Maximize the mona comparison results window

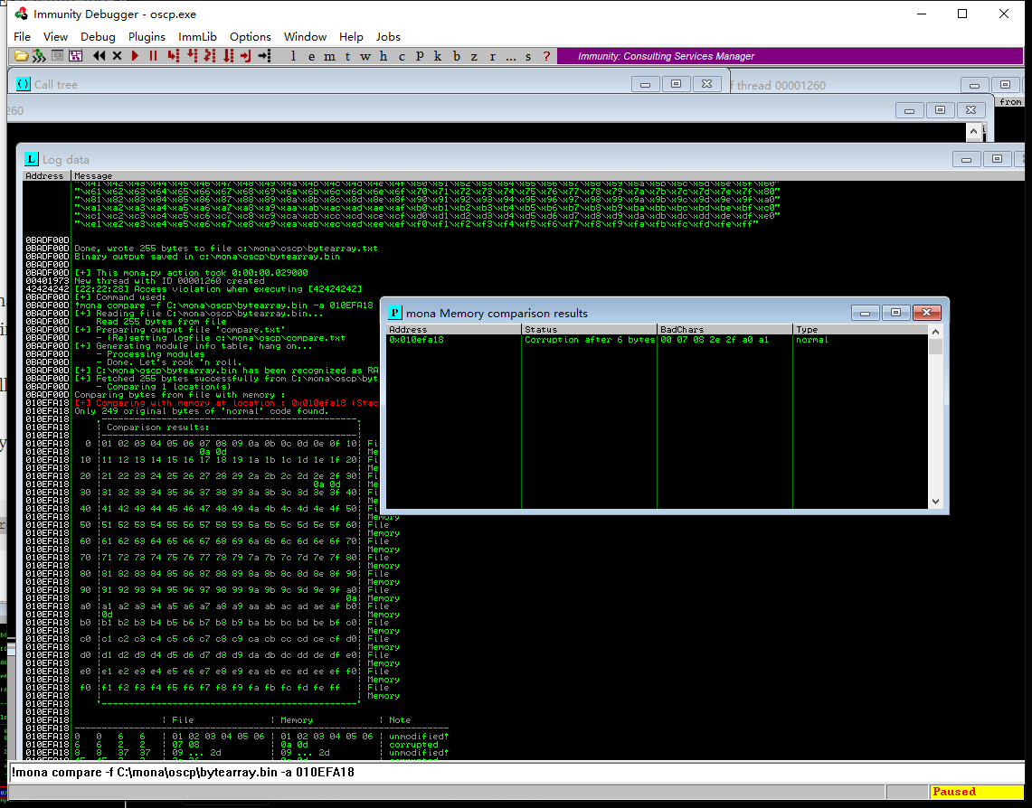coord(895,313)
